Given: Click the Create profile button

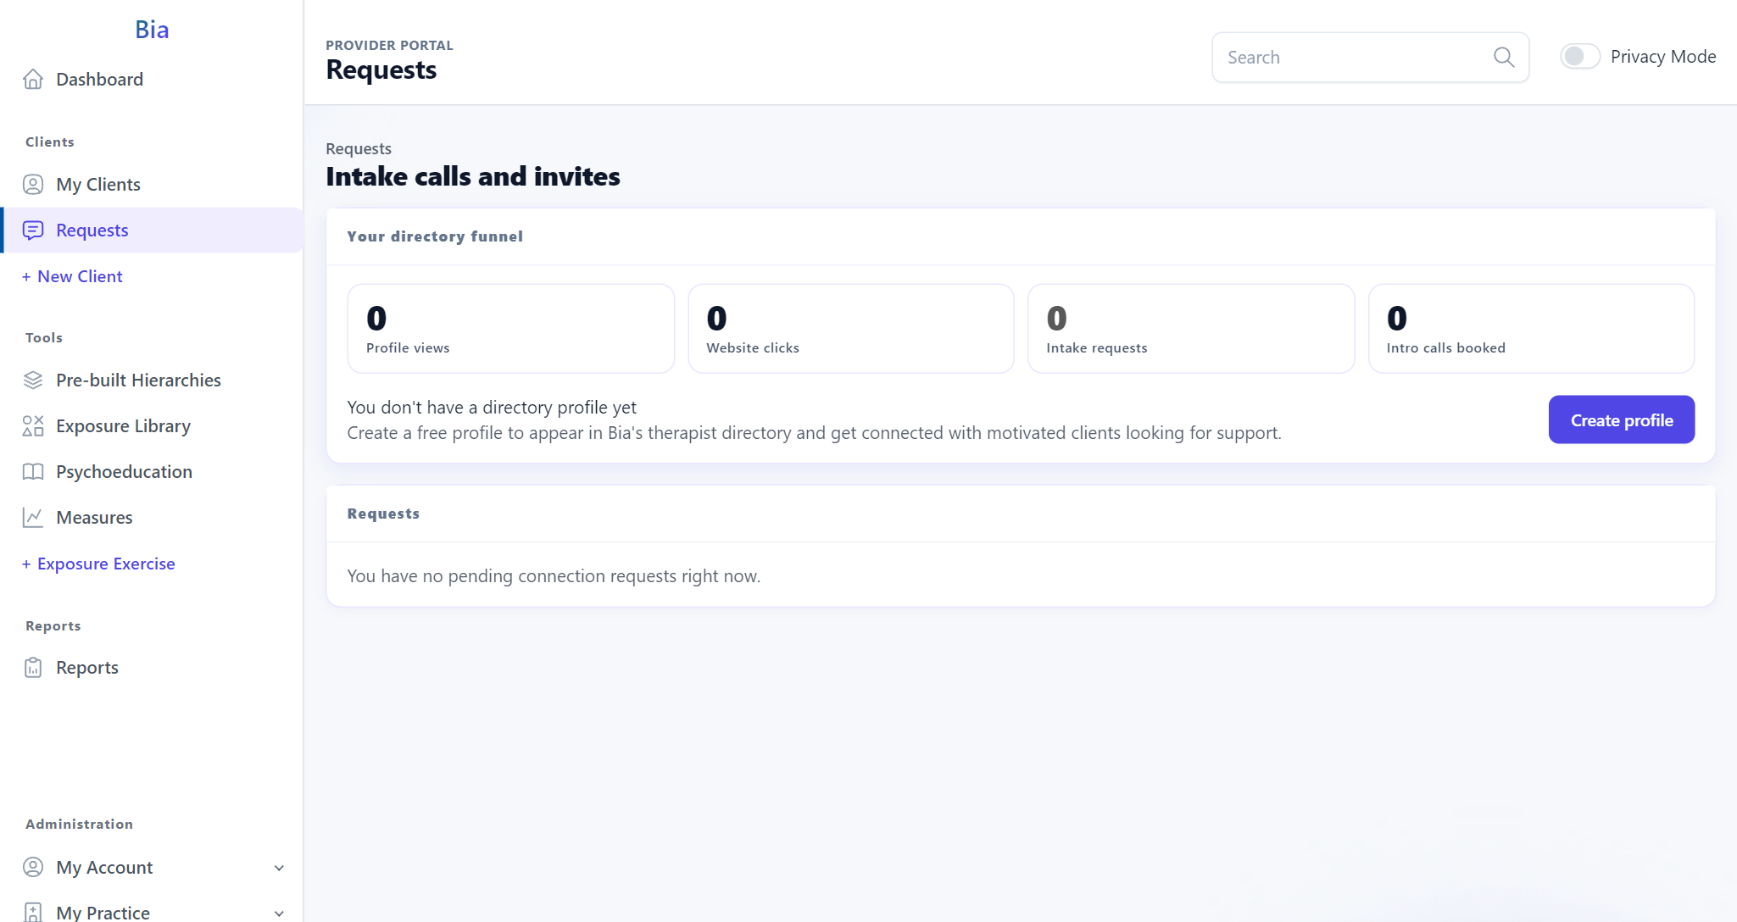Looking at the screenshot, I should click(1621, 420).
